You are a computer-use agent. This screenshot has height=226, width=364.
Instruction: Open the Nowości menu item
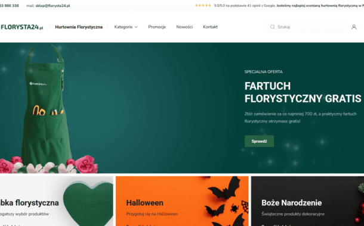click(x=184, y=27)
